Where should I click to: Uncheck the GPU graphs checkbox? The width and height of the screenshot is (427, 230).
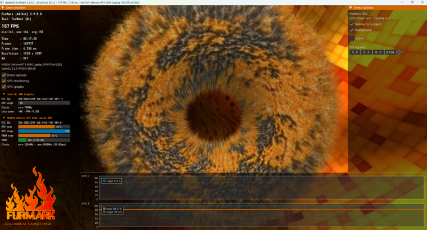tap(4, 87)
